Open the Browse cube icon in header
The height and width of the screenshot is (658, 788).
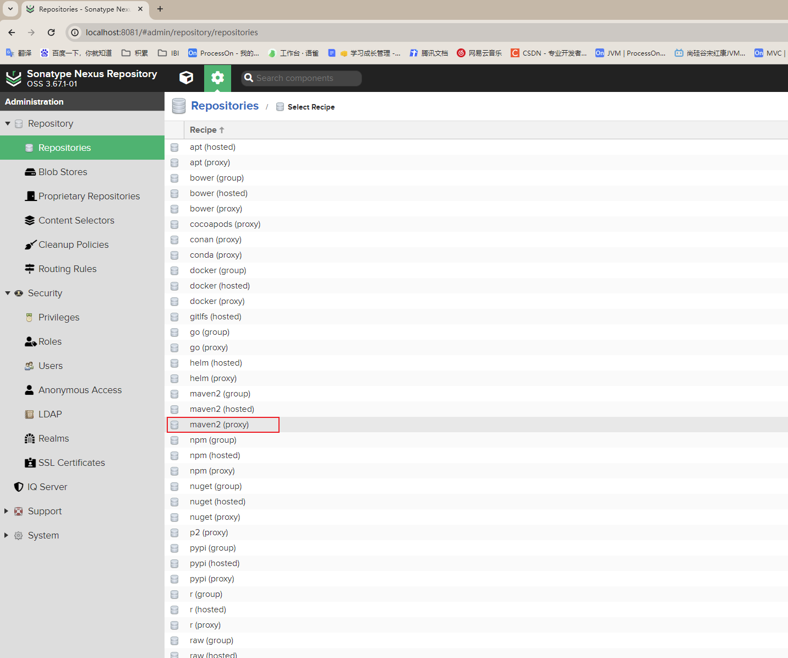pyautogui.click(x=187, y=78)
